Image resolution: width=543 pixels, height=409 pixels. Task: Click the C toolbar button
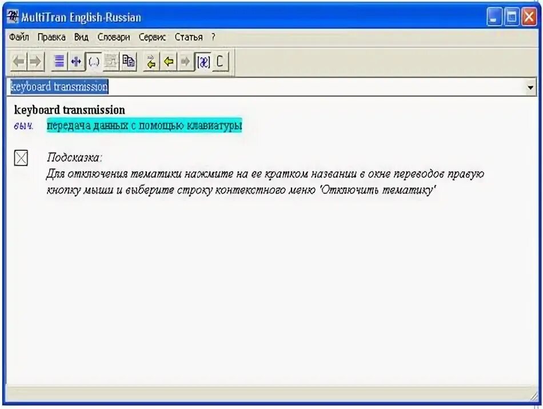[x=220, y=62]
